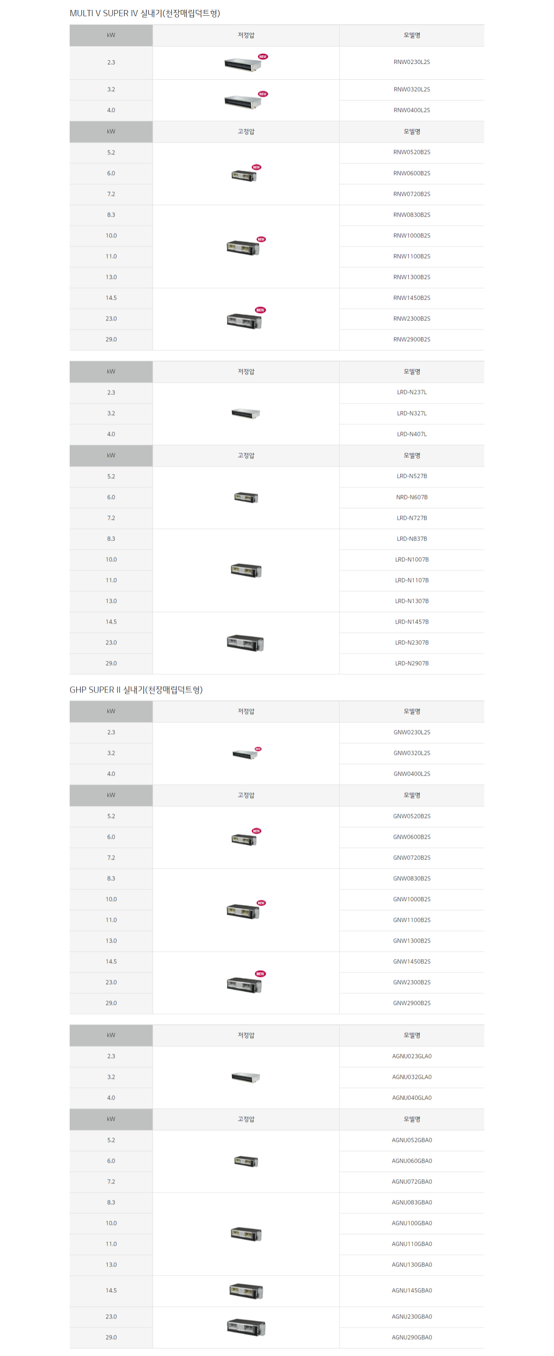Click the NEW badge on the RNW0230L2S image
Screen dimensions: 554x1356
pyautogui.click(x=263, y=56)
